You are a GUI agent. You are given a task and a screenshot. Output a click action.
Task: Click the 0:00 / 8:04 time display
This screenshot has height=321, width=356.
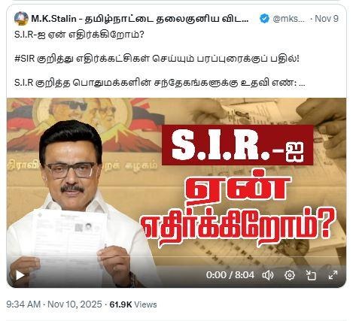pyautogui.click(x=230, y=275)
